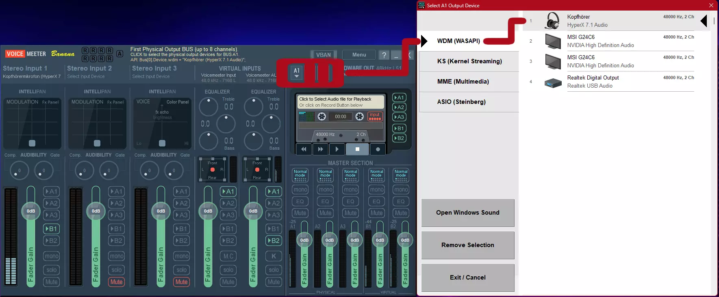Open the A1 hardware output device dropdown
The width and height of the screenshot is (719, 297).
click(x=297, y=73)
